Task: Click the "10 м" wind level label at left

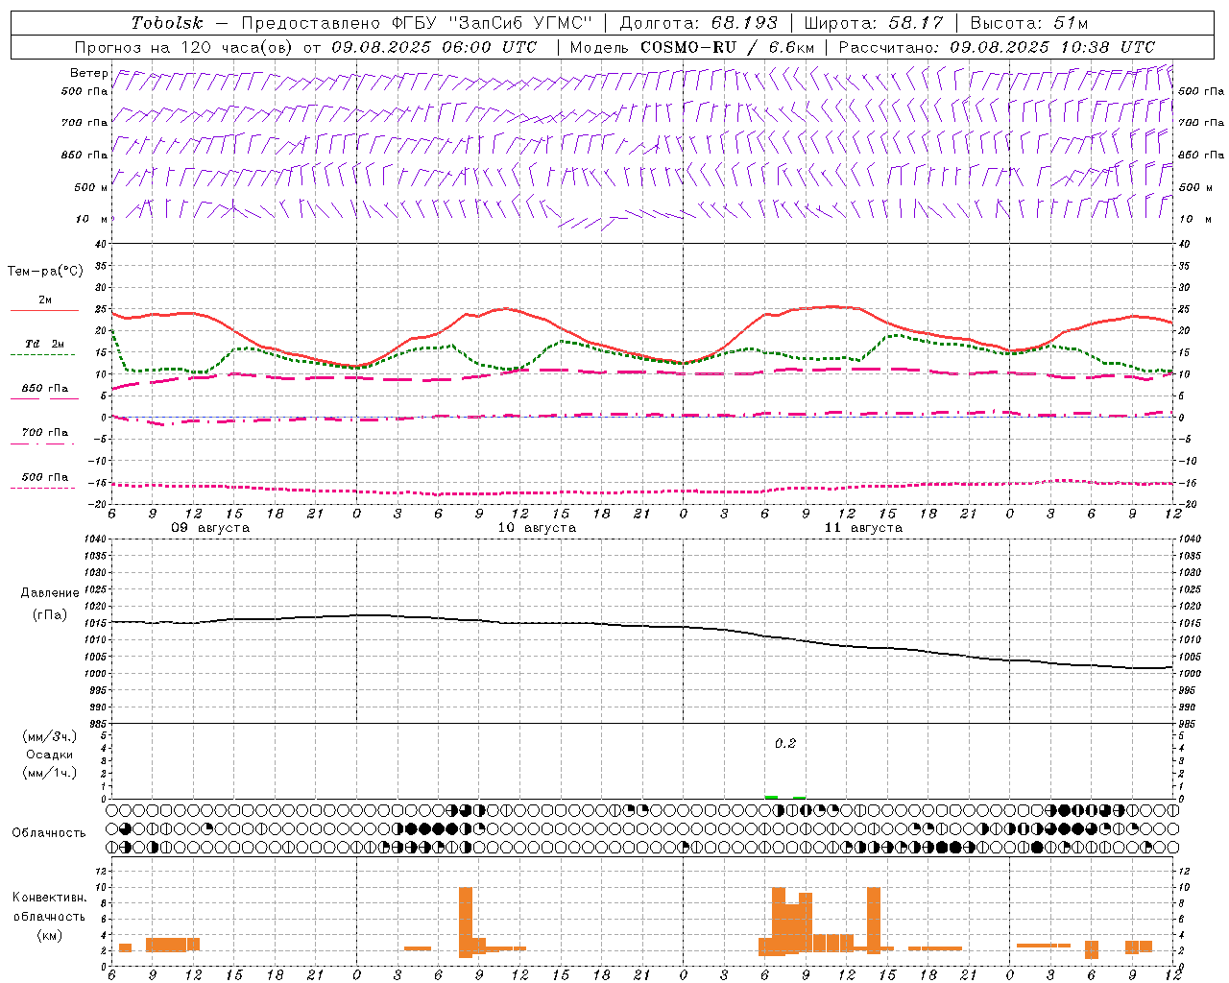Action: click(x=92, y=219)
